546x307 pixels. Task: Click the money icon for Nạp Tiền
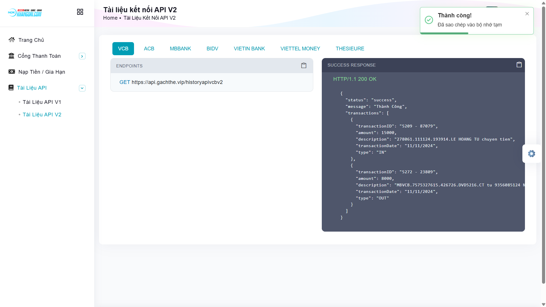click(x=12, y=72)
